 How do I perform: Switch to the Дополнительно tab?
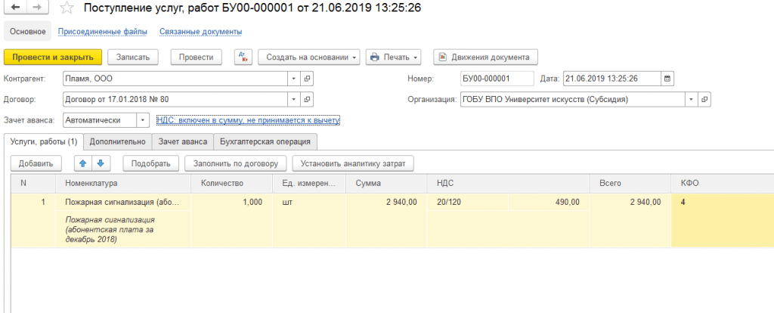click(x=117, y=141)
